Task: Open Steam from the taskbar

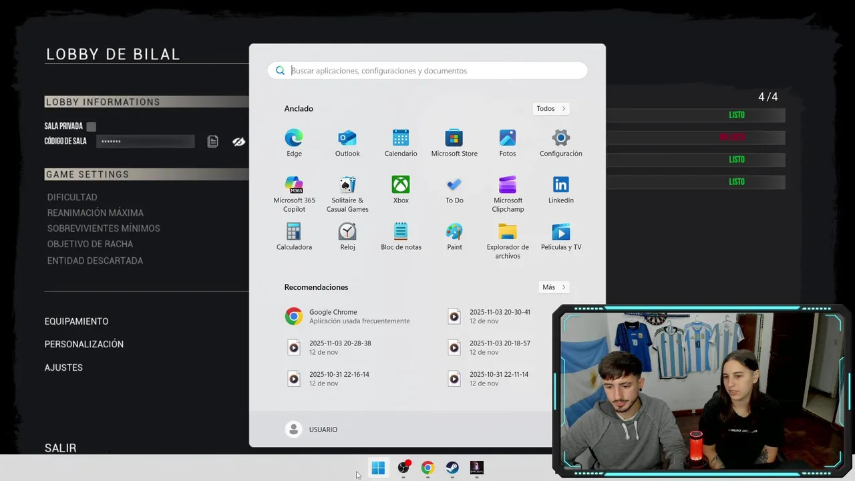Action: [452, 468]
